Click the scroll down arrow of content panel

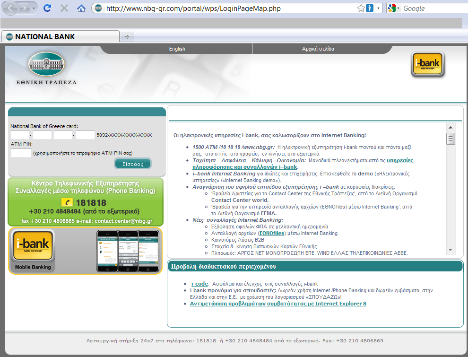pyautogui.click(x=451, y=250)
